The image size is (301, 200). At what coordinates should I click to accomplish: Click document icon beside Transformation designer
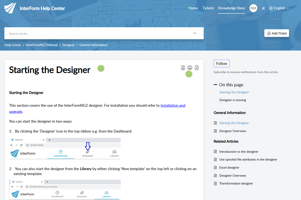[x=215, y=184]
